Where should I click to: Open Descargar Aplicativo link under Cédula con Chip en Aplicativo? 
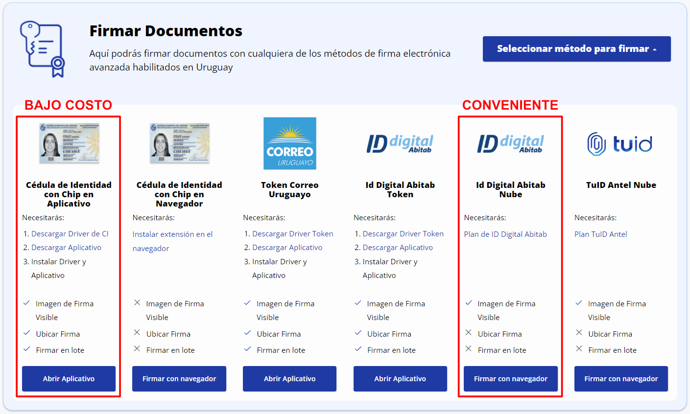click(66, 248)
